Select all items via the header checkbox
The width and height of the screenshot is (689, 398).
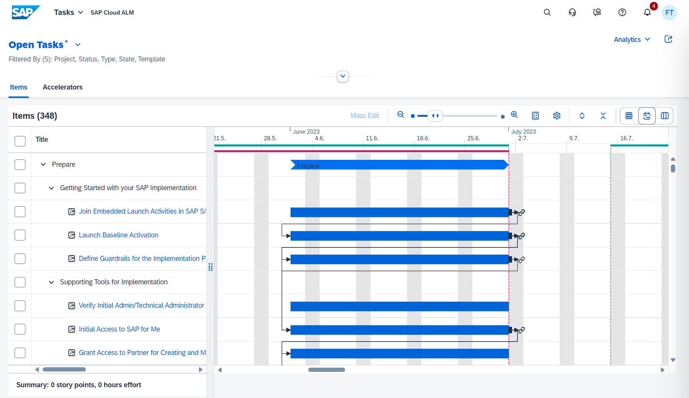[x=20, y=141]
